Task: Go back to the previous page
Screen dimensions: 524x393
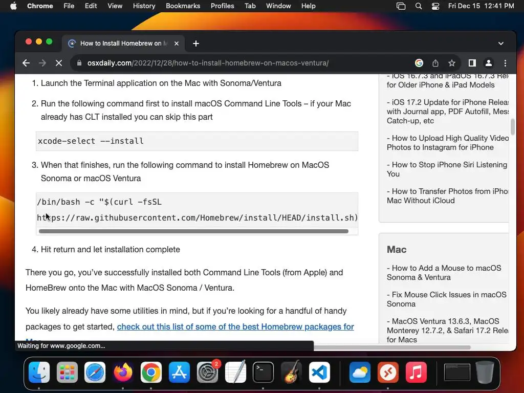Action: [x=26, y=63]
